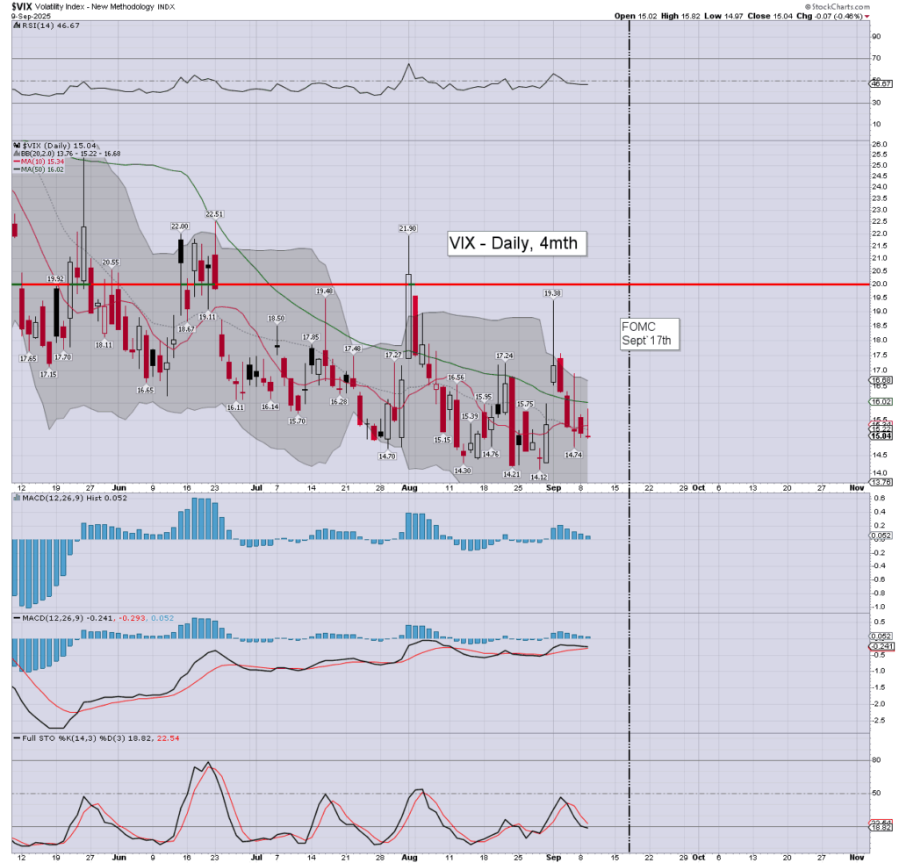Click the 'Aug' label on the date axis
Image resolution: width=899 pixels, height=863 pixels.
point(408,485)
